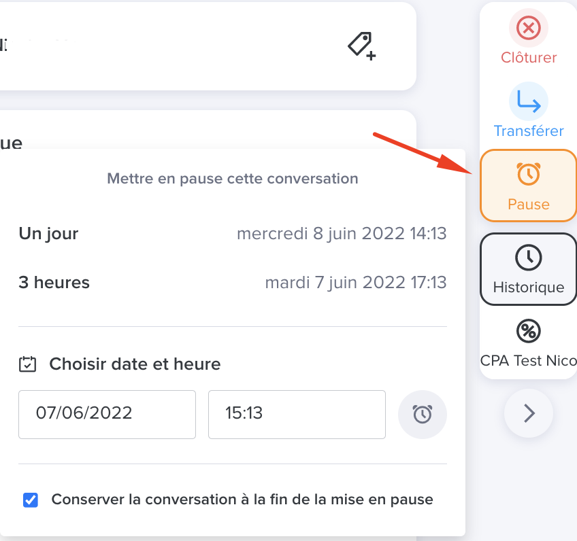Close the conversation with the Clôturer icon

pyautogui.click(x=529, y=28)
